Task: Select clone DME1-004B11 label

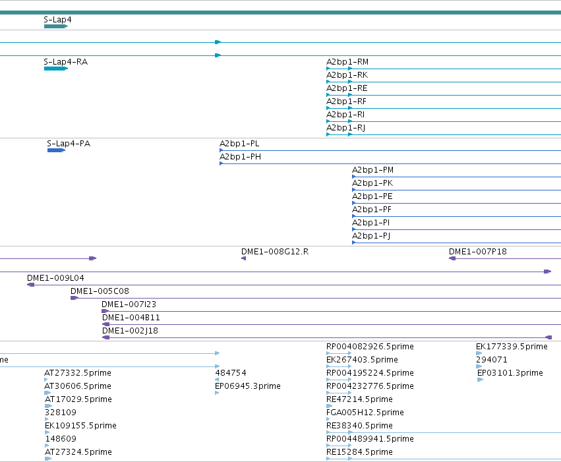Action: [x=131, y=318]
